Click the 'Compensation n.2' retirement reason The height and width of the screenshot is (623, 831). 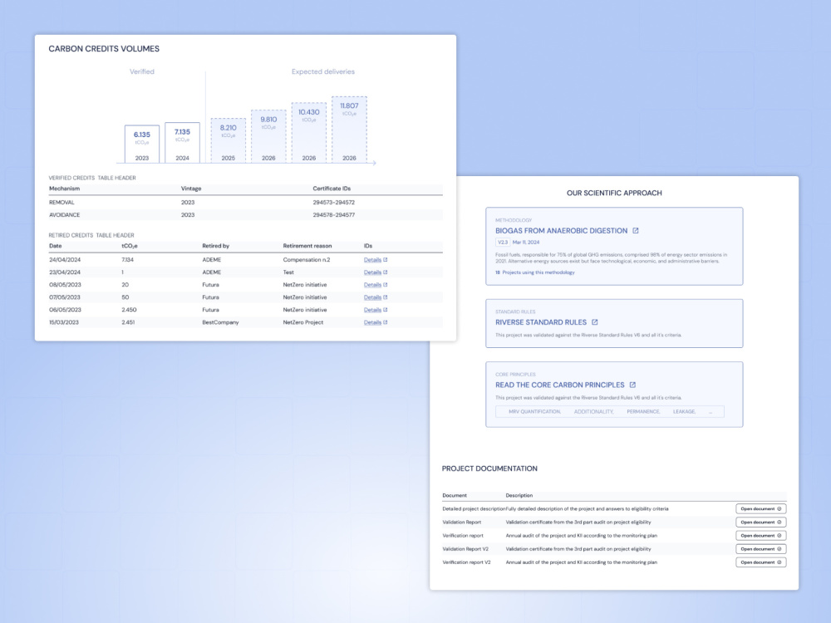[x=307, y=259]
